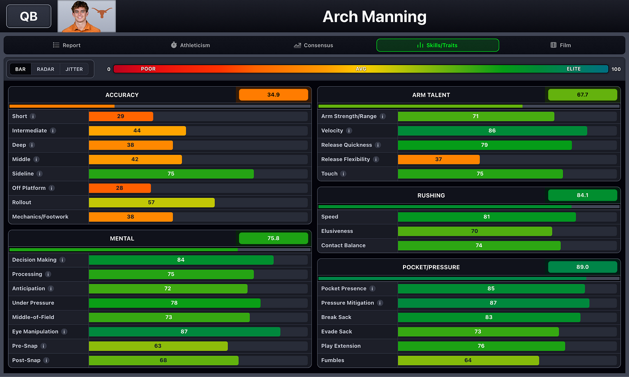Switch chart view to JITTER

74,69
